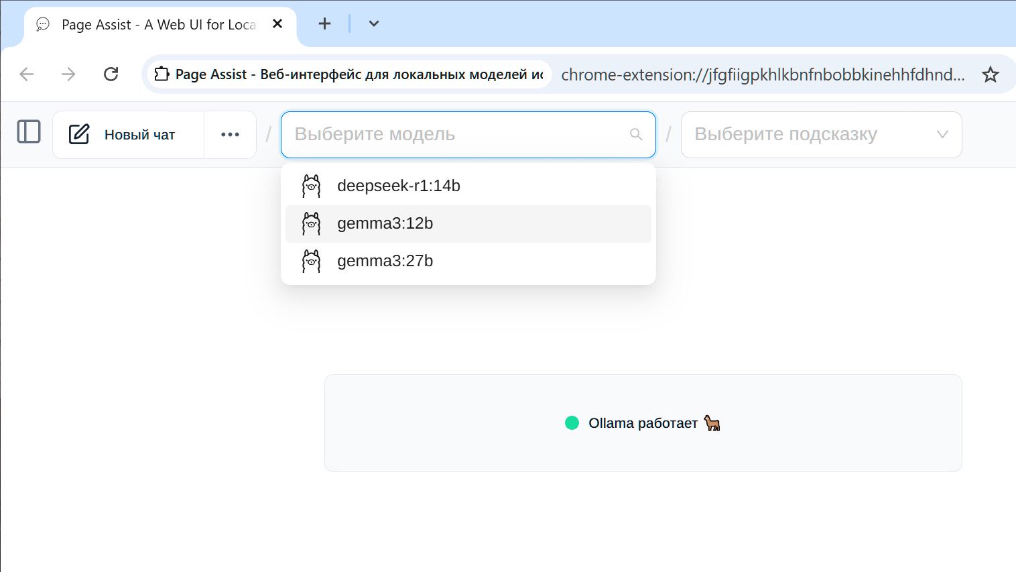Open a new browser tab
This screenshot has height=572, width=1016.
(x=324, y=24)
